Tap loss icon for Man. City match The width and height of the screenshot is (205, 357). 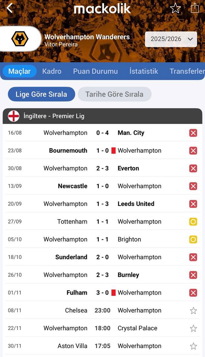(x=193, y=133)
